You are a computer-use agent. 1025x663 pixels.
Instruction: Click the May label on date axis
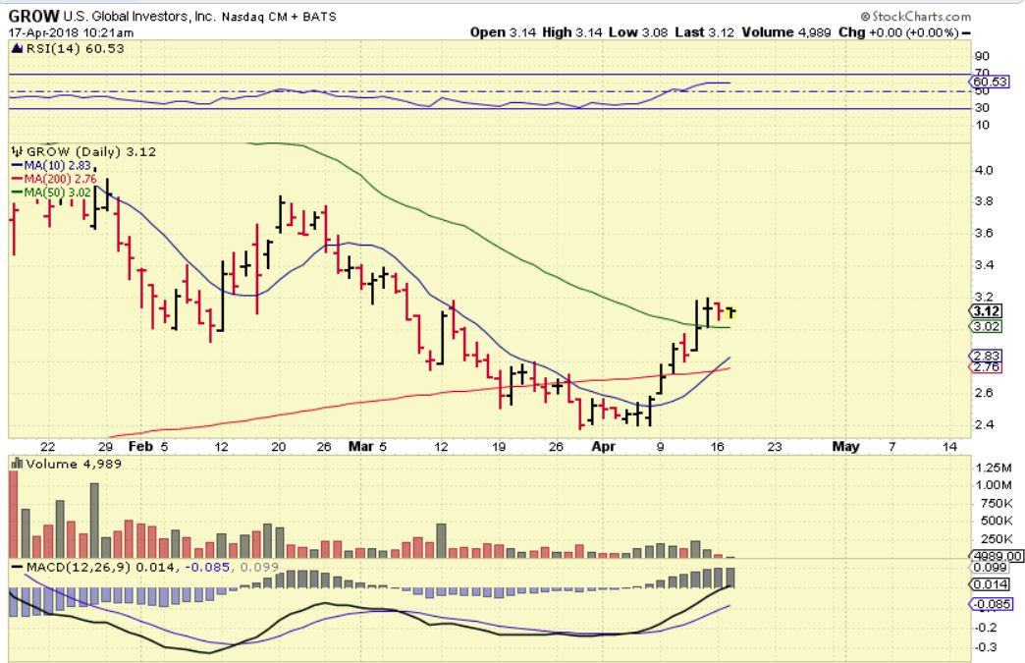(x=845, y=447)
